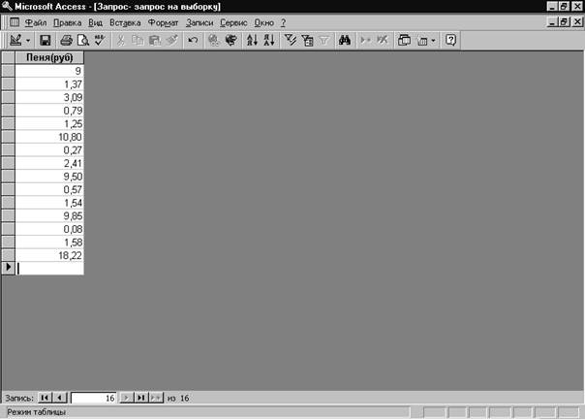Click the select-all corner box of datasheet
585x420 pixels.
pyautogui.click(x=8, y=57)
